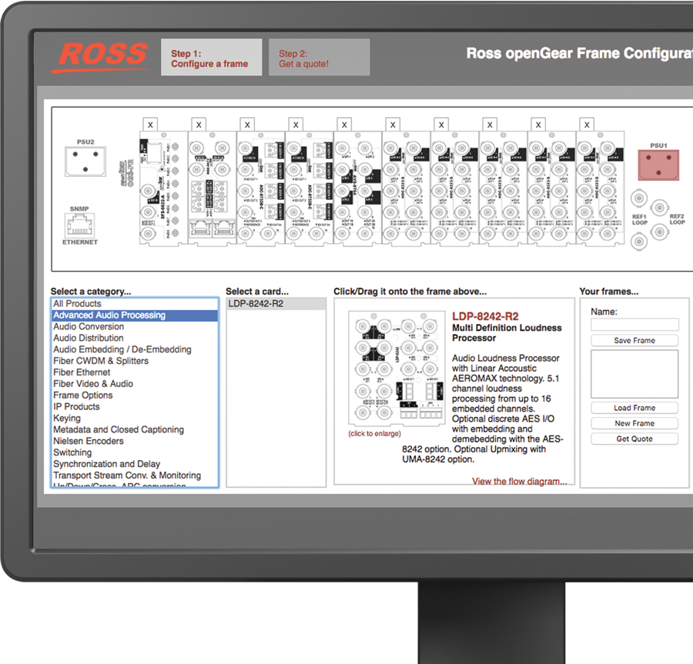
Task: Pick the Audio Distribution category
Action: click(x=135, y=339)
